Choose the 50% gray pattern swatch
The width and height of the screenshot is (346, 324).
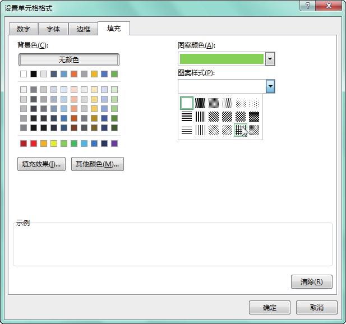214,103
